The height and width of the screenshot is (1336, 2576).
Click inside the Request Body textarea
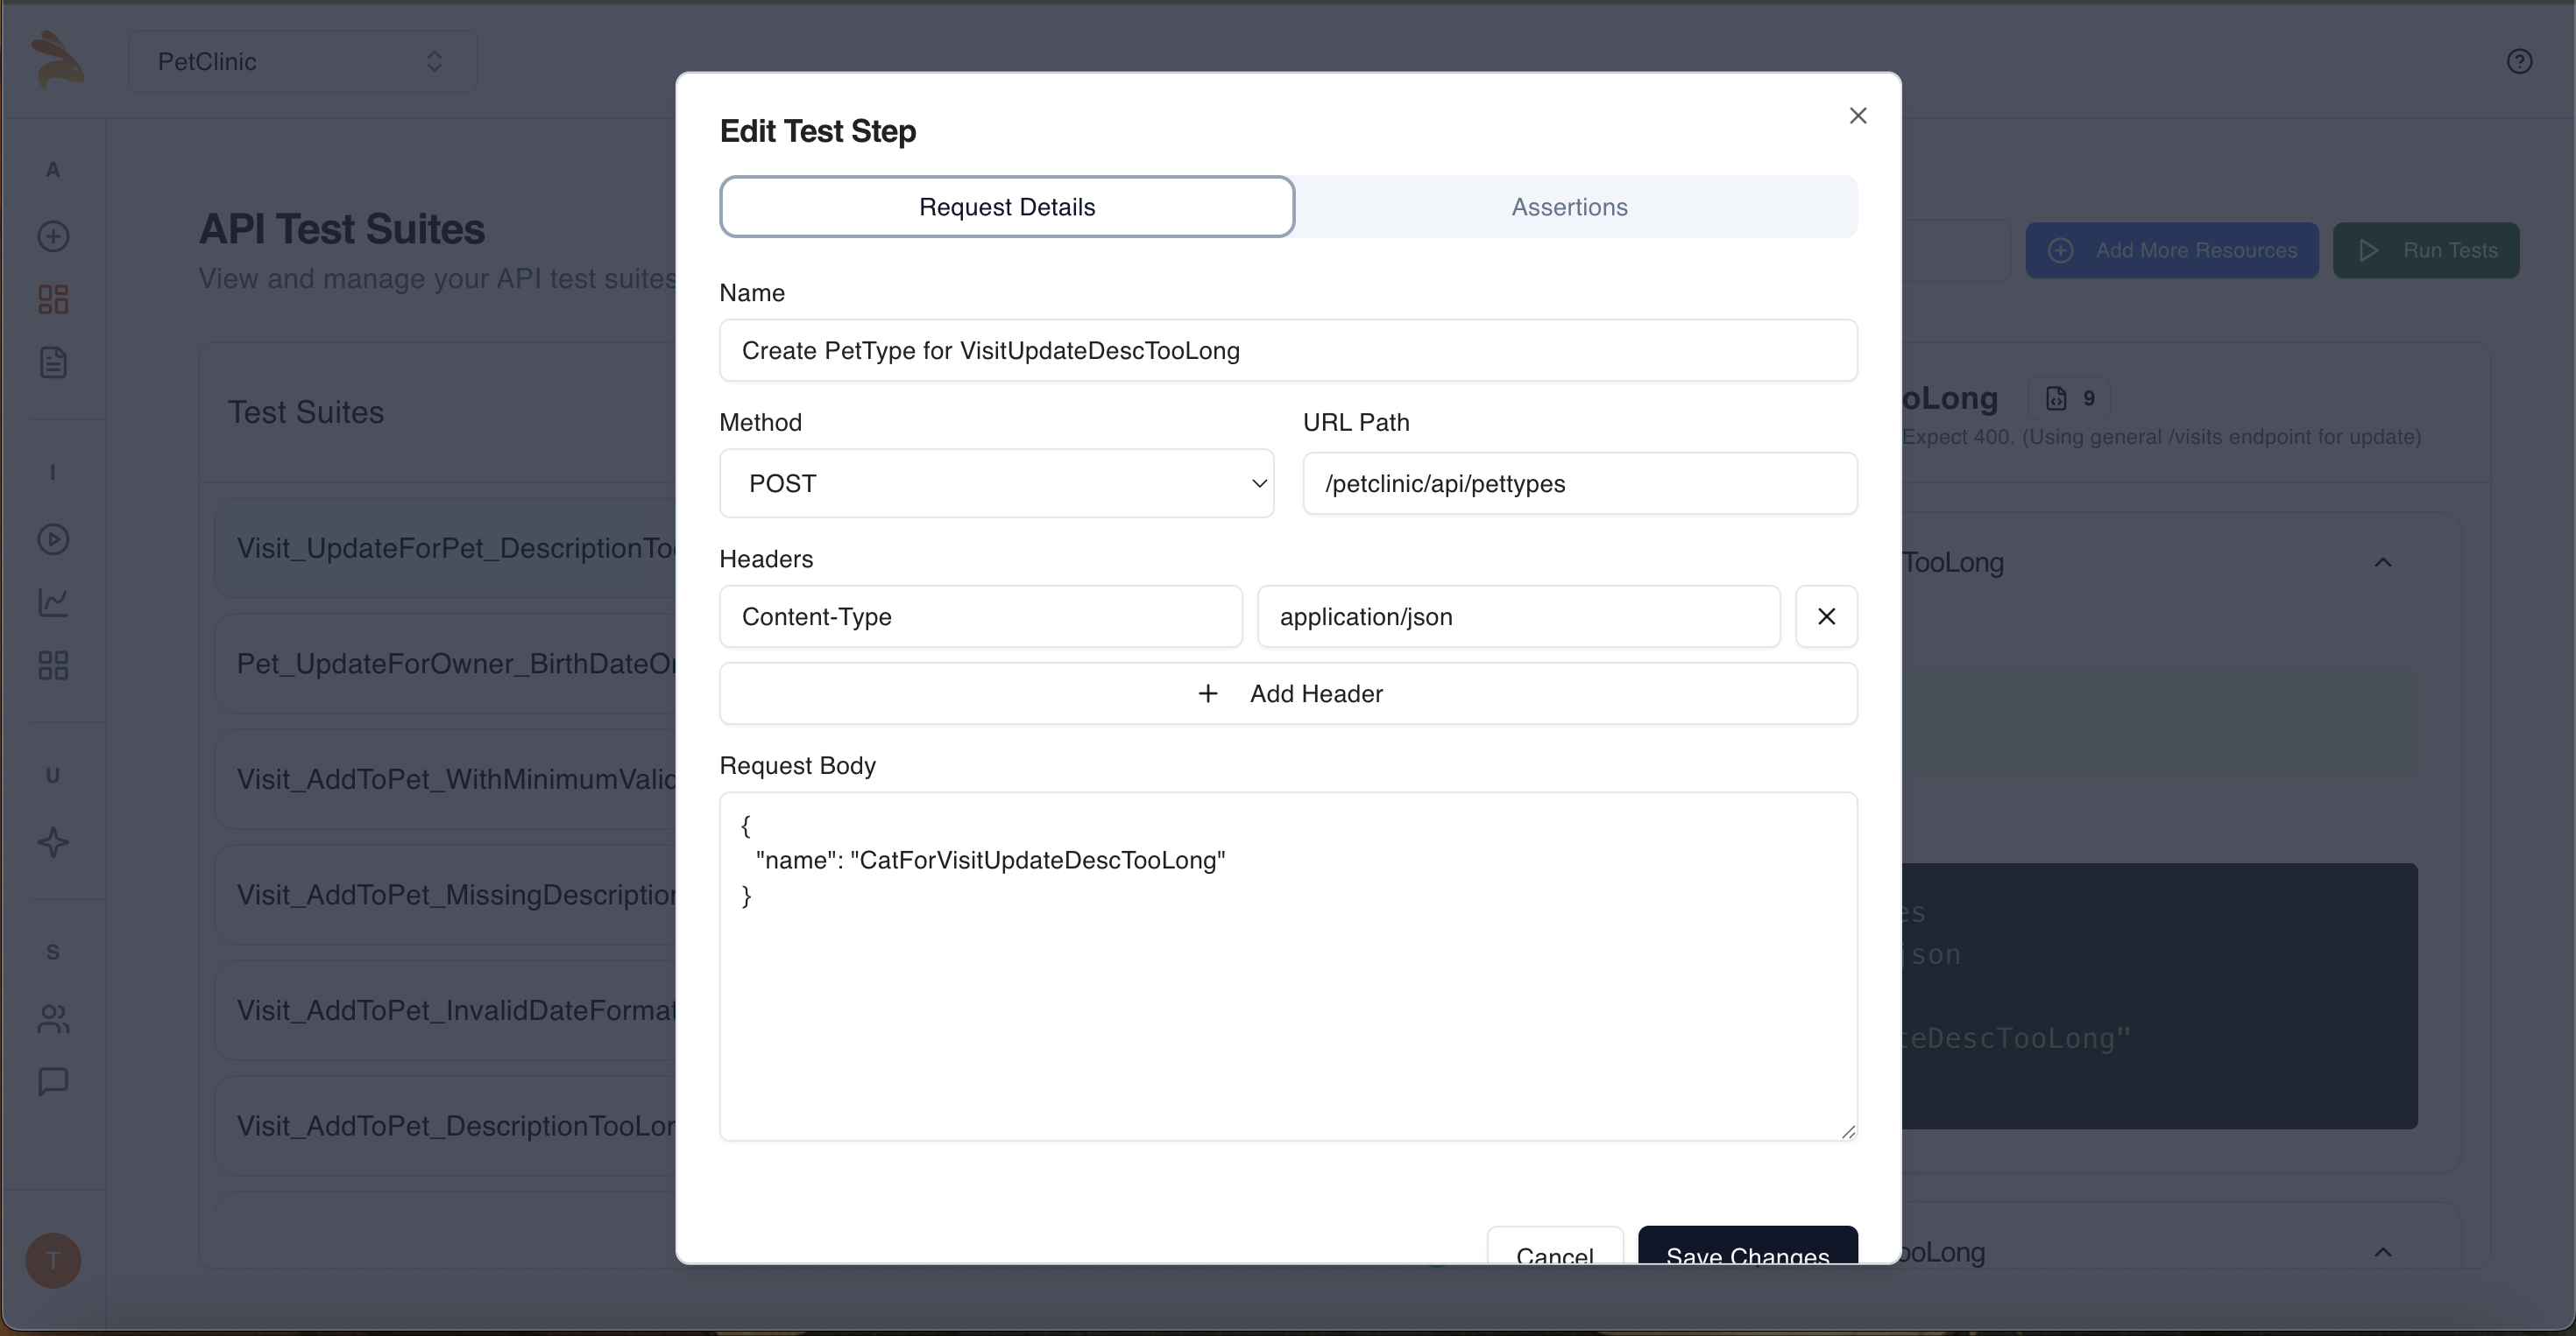coord(1288,967)
